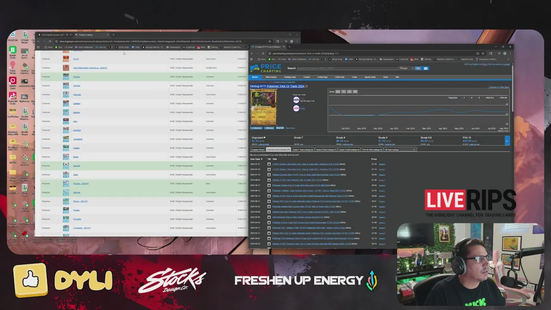Toggle the Ungraded series in chart legend
Screen dimensions: 551x310
point(452,98)
